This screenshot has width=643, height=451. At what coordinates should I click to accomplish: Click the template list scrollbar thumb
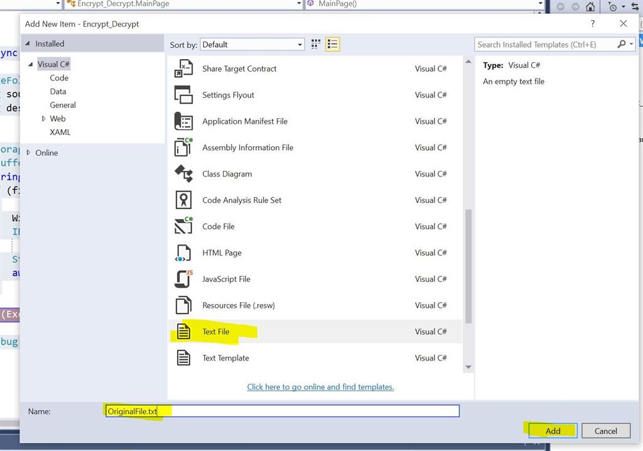468,266
